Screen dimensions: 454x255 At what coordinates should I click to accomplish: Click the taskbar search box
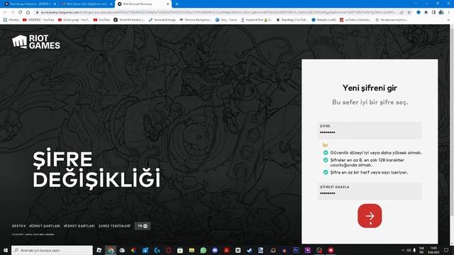pos(52,250)
